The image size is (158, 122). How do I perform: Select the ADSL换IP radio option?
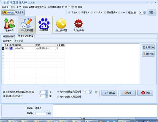[x=92, y=12]
